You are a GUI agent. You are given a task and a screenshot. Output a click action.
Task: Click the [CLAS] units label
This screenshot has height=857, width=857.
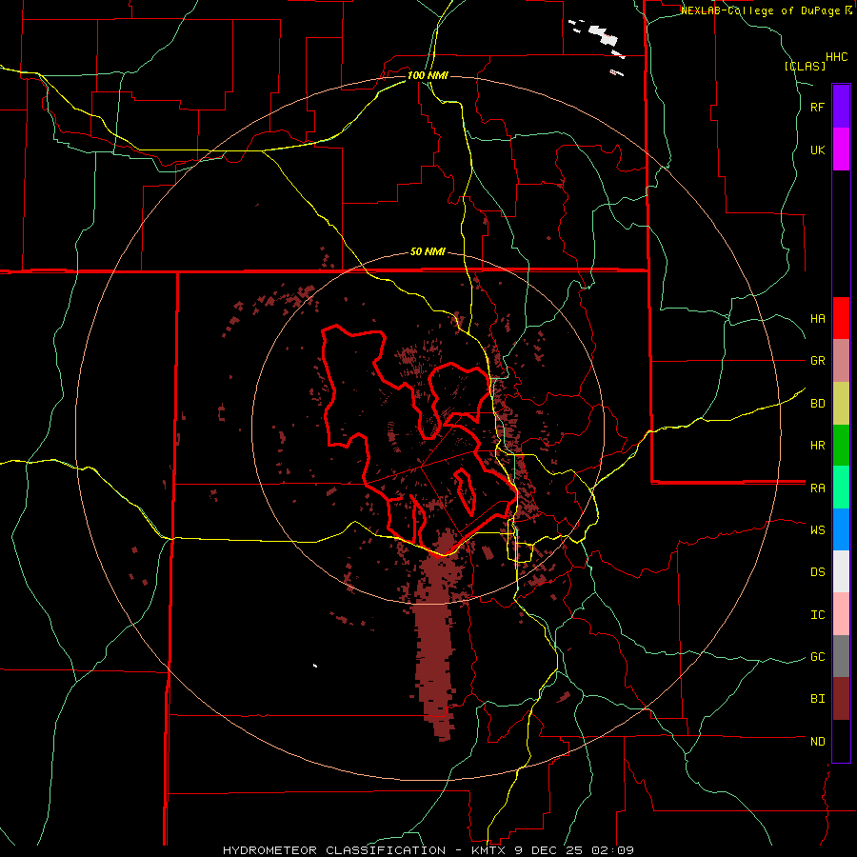tap(805, 66)
